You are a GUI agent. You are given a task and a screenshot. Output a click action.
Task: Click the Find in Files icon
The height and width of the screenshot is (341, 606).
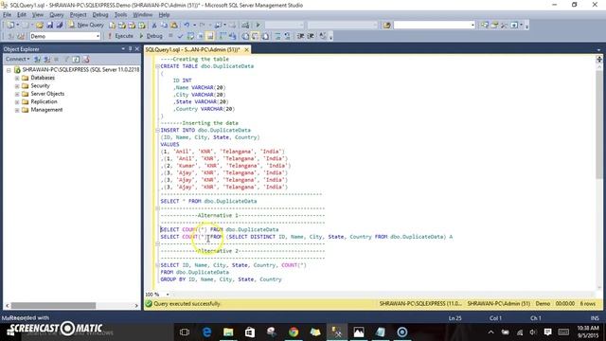(x=387, y=26)
